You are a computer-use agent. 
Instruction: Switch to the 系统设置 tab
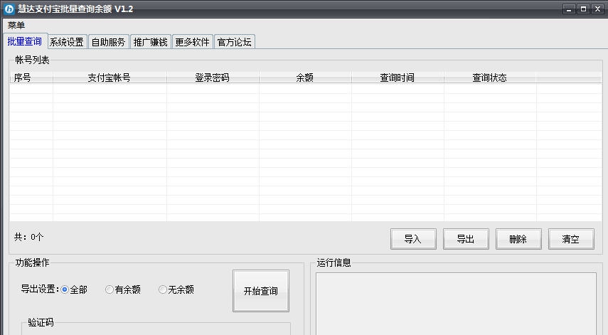(67, 42)
